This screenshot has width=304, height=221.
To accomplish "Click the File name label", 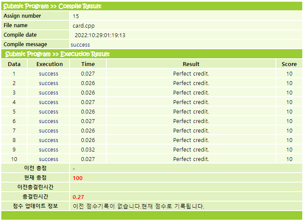I will point(16,25).
